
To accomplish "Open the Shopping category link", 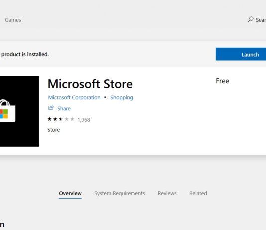I will pos(122,97).
